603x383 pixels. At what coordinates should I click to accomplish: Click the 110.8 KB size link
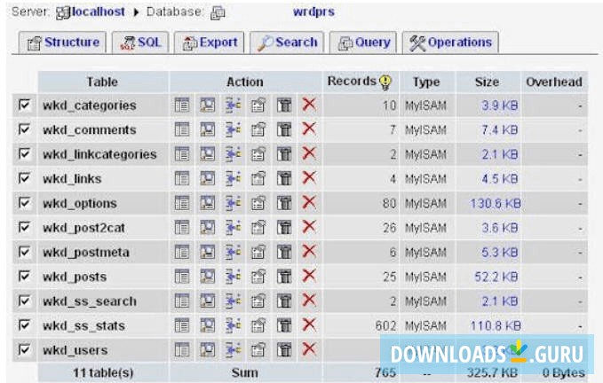coord(496,326)
